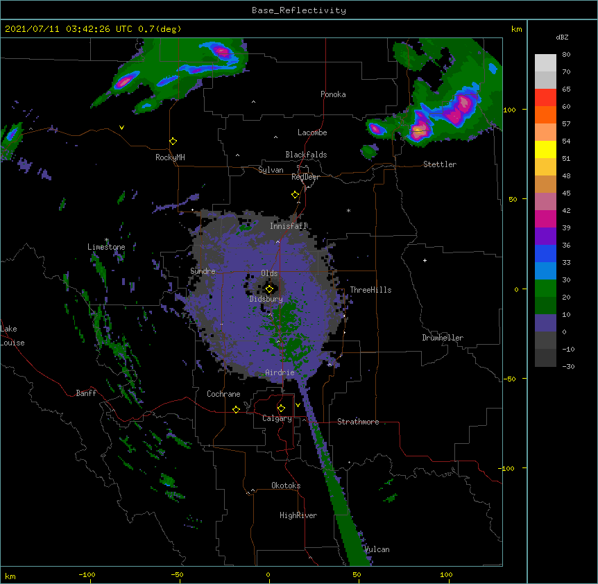Click the green 30 dBZ legend swatch

tap(545, 289)
